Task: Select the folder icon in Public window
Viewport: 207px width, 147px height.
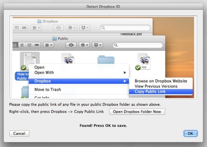Action: coord(106,60)
